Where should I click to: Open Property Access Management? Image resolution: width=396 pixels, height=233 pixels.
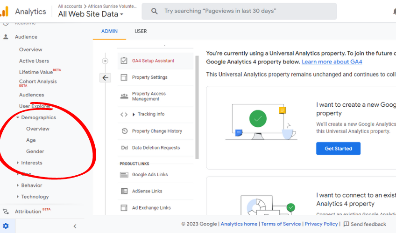tap(149, 96)
